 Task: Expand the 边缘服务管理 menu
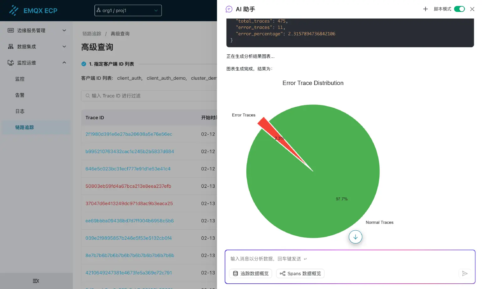pos(36,30)
